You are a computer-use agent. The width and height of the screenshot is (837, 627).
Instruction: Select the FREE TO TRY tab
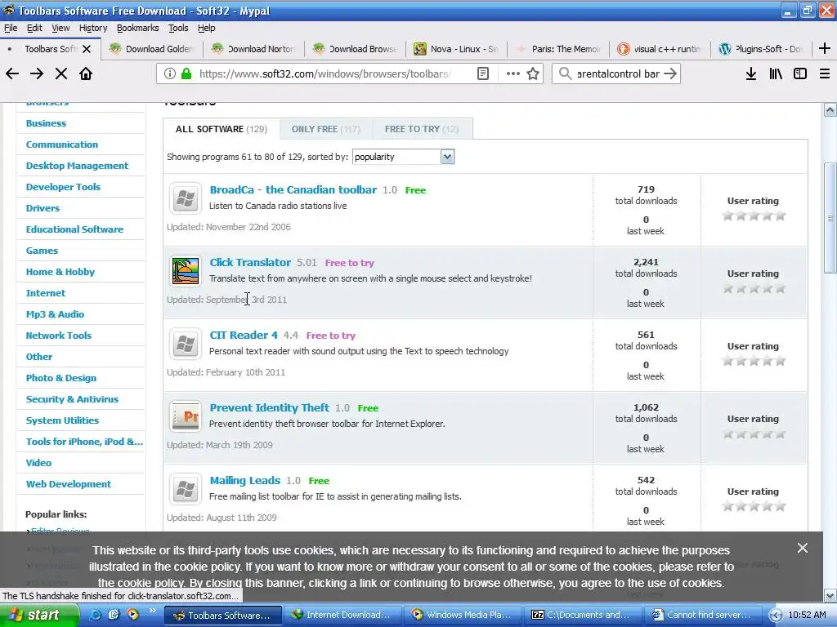tap(422, 129)
